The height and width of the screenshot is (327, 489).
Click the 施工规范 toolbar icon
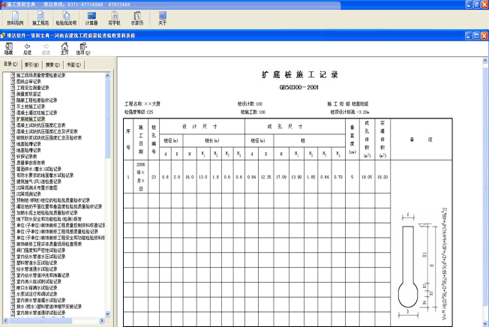[40, 18]
